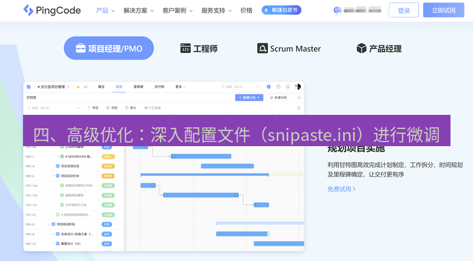Open the 解决方案 dropdown menu

139,10
